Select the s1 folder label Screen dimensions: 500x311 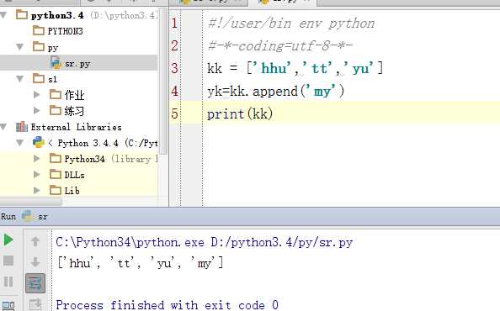click(x=53, y=79)
